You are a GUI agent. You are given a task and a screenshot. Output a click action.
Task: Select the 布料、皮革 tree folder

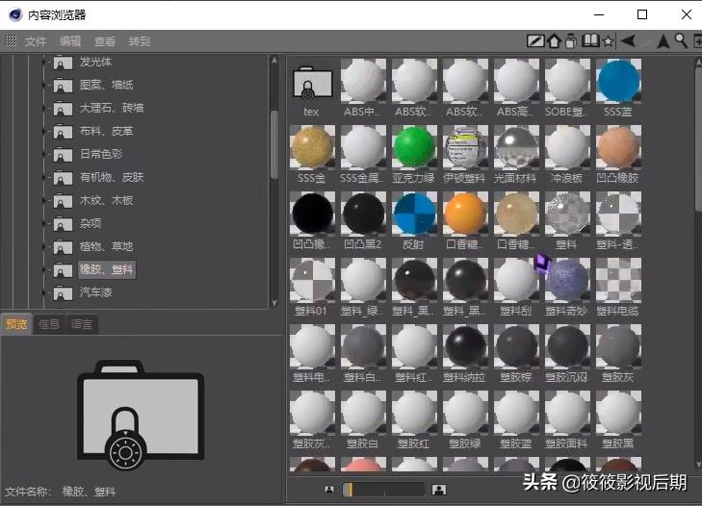coord(107,131)
